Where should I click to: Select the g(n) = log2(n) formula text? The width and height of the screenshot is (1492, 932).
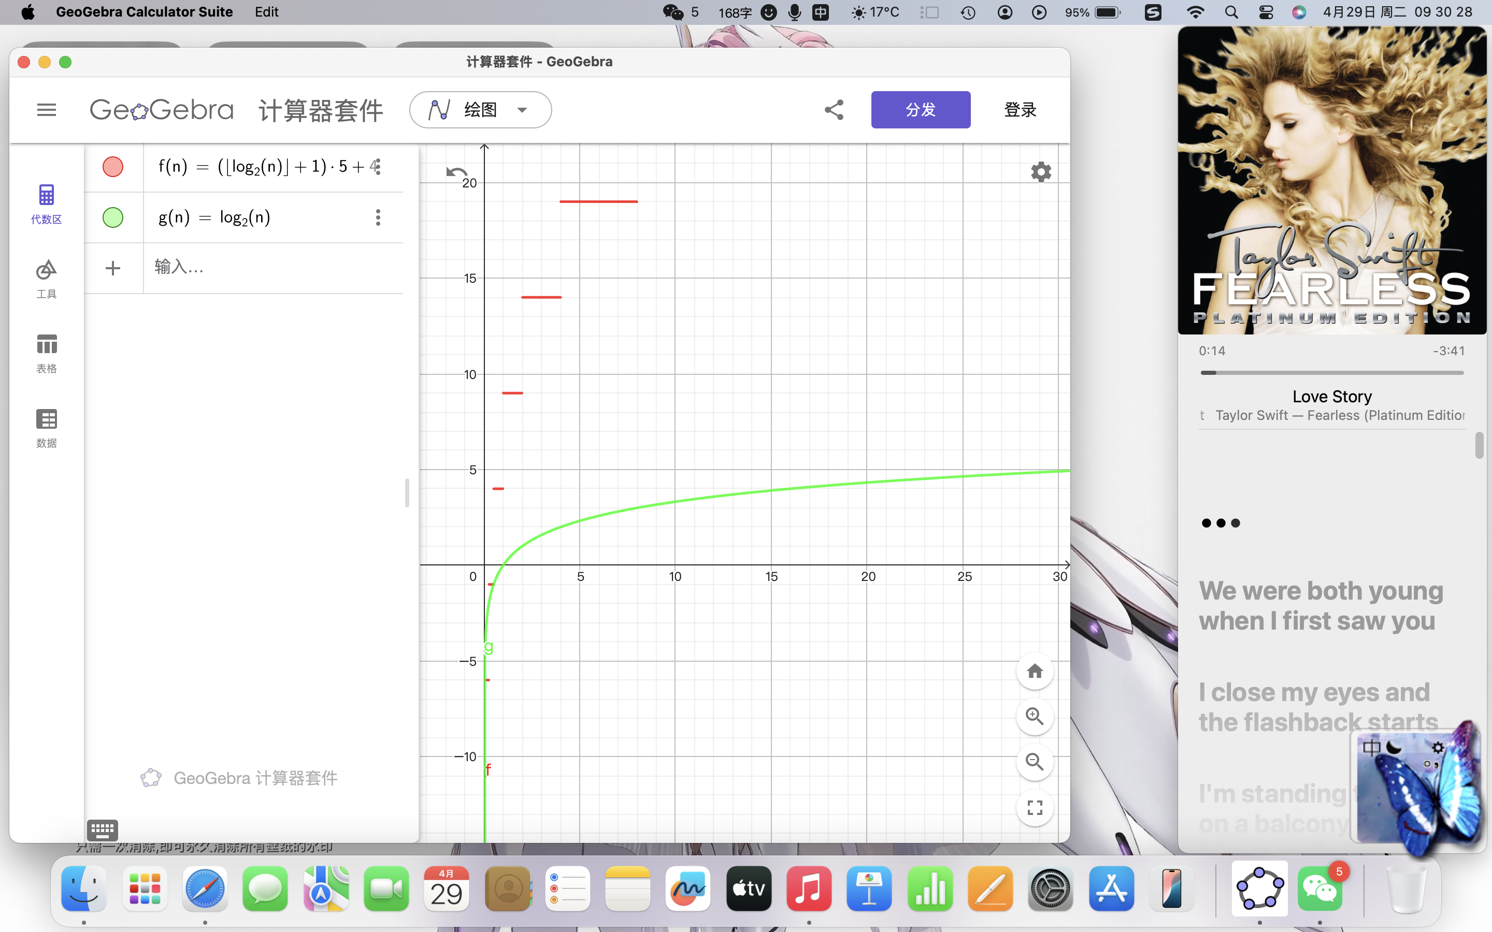214,217
